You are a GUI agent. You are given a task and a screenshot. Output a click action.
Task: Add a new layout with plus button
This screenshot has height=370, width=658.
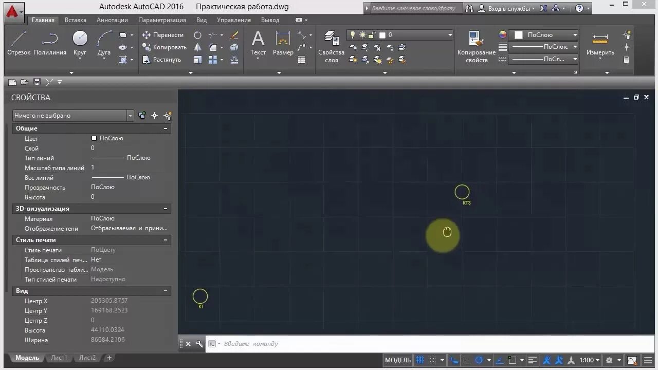pyautogui.click(x=109, y=358)
